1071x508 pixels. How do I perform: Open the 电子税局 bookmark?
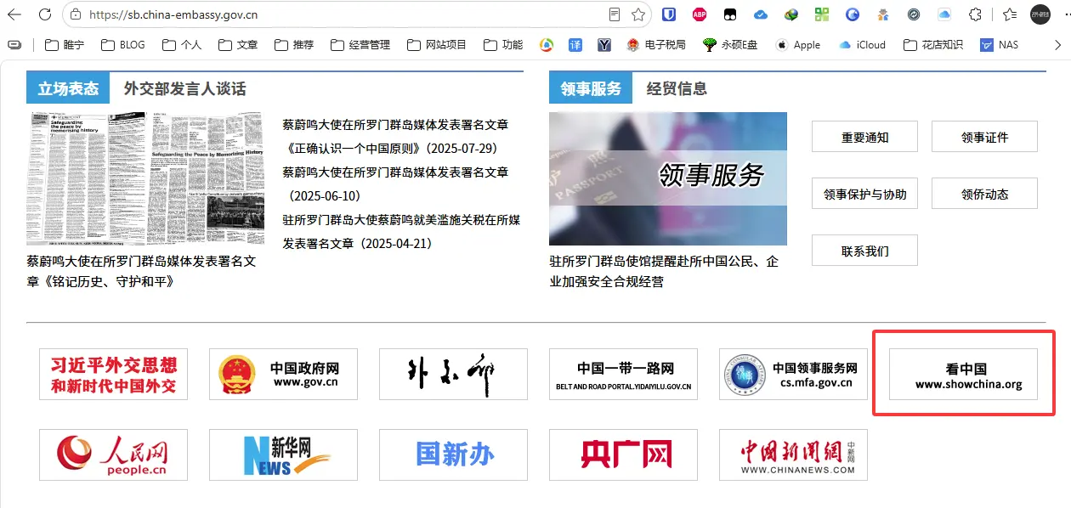point(656,44)
